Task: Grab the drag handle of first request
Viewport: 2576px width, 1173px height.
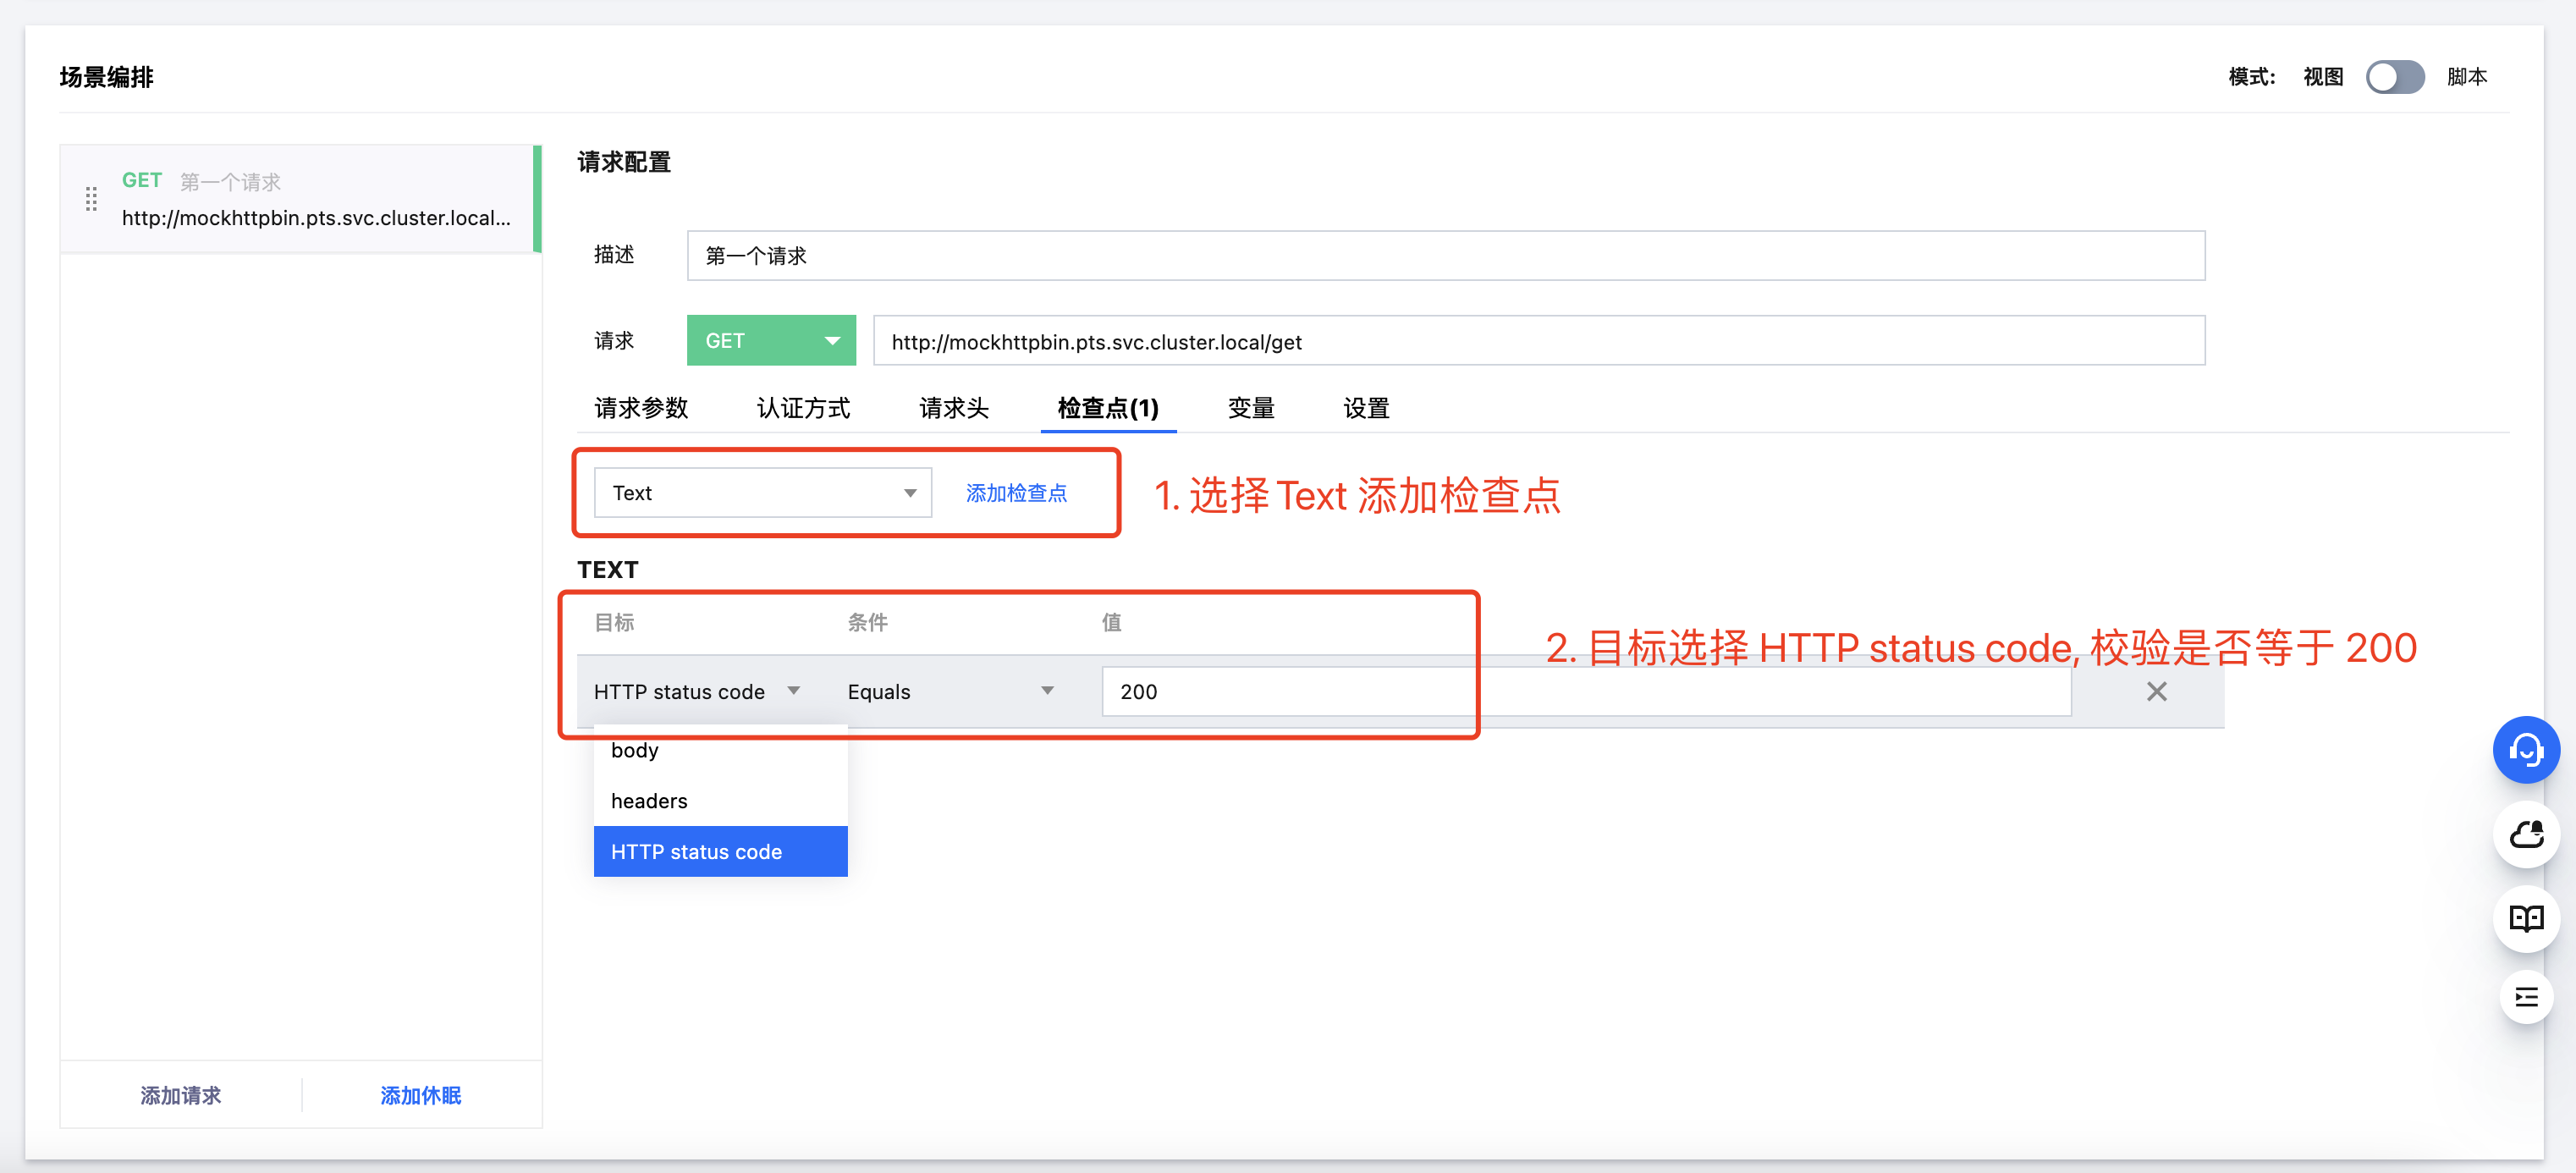Action: pyautogui.click(x=91, y=199)
